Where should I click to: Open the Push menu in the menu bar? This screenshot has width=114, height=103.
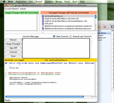pos(75,2)
